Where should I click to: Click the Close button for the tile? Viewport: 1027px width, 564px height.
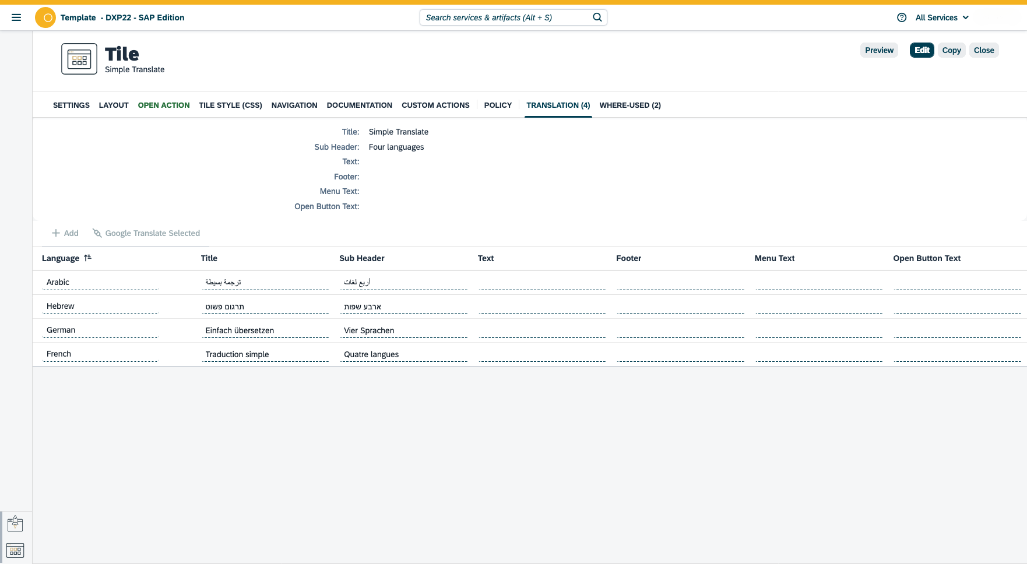click(x=984, y=50)
